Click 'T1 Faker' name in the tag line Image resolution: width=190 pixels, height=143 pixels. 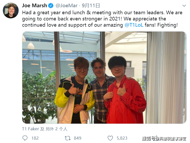point(30,129)
